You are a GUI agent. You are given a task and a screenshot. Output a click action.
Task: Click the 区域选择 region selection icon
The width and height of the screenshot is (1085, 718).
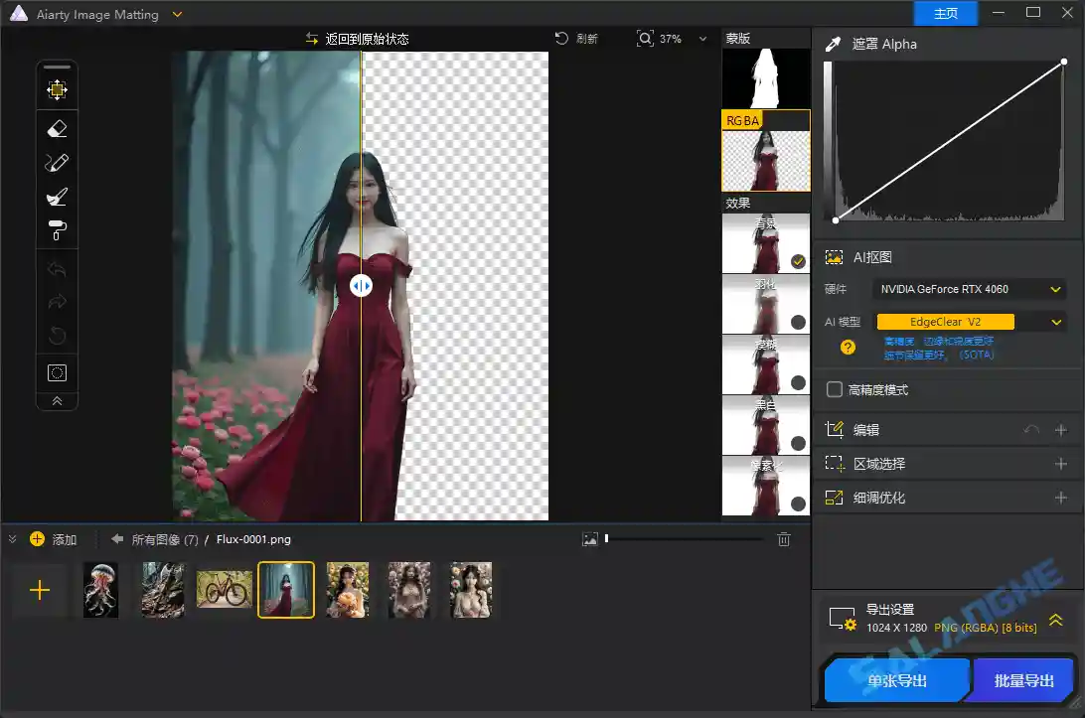coord(834,463)
